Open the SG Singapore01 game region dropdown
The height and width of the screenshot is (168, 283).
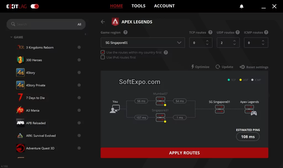point(142,43)
